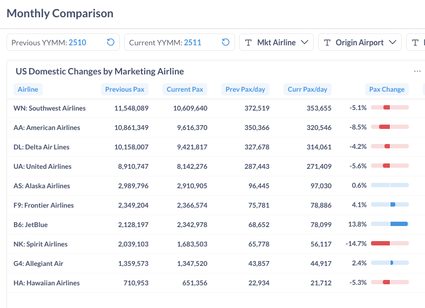
Task: Reset the Current YYMM filter value
Action: point(226,43)
